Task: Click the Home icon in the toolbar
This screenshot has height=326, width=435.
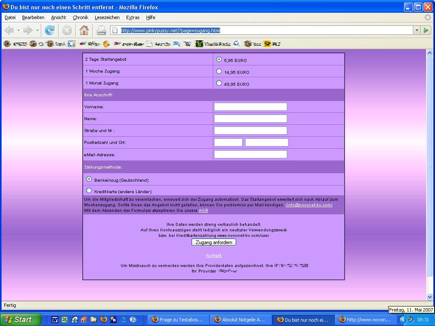Action: pos(84,30)
